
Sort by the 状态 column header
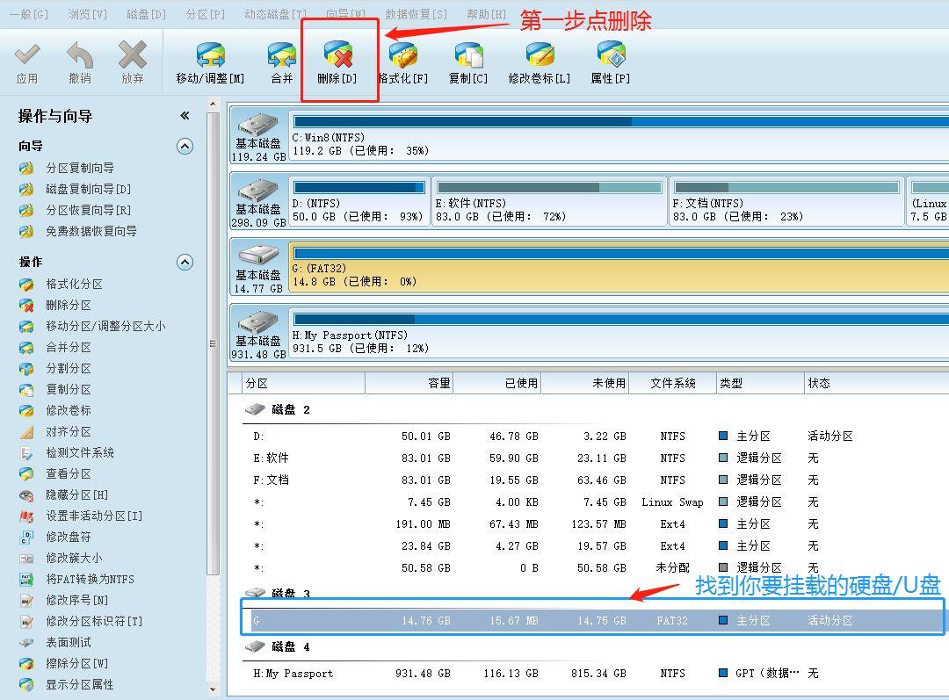[x=877, y=383]
